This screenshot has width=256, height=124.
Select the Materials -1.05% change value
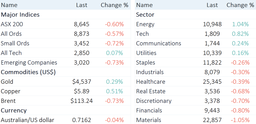[x=240, y=120]
